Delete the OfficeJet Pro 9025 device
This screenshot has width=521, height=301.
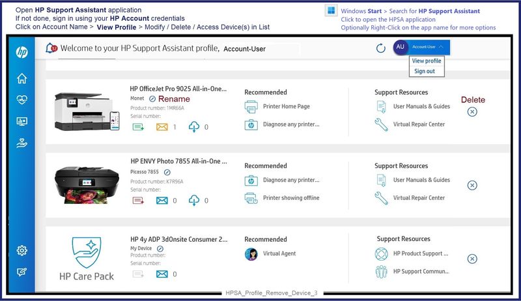(x=472, y=111)
